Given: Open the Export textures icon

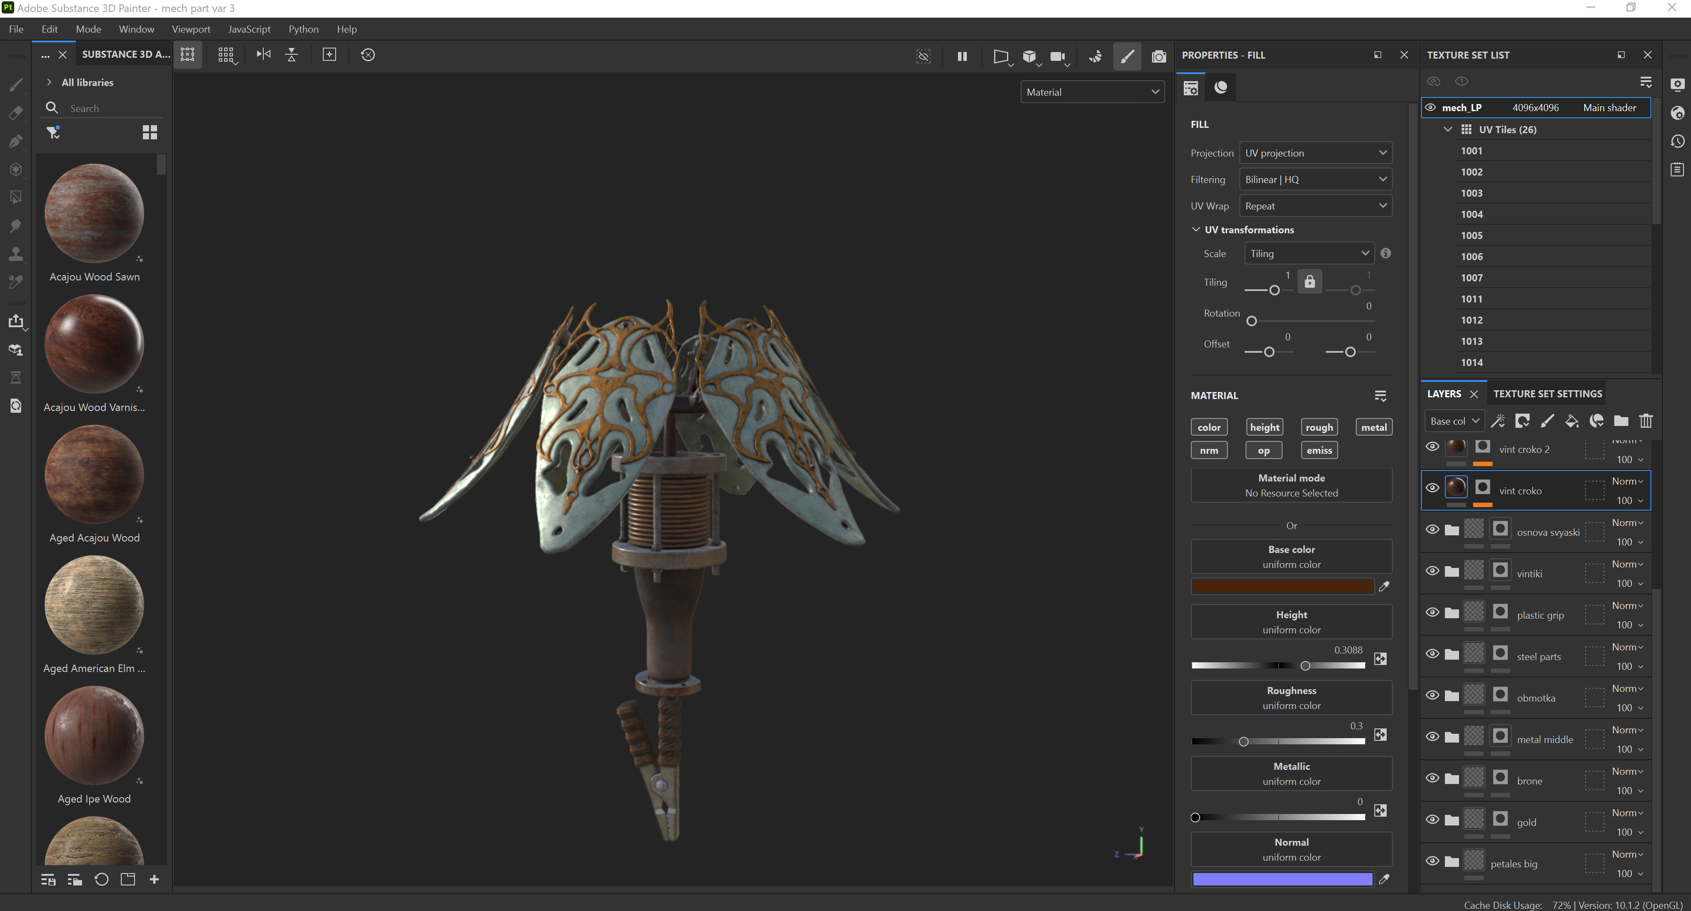Looking at the screenshot, I should click(x=16, y=321).
